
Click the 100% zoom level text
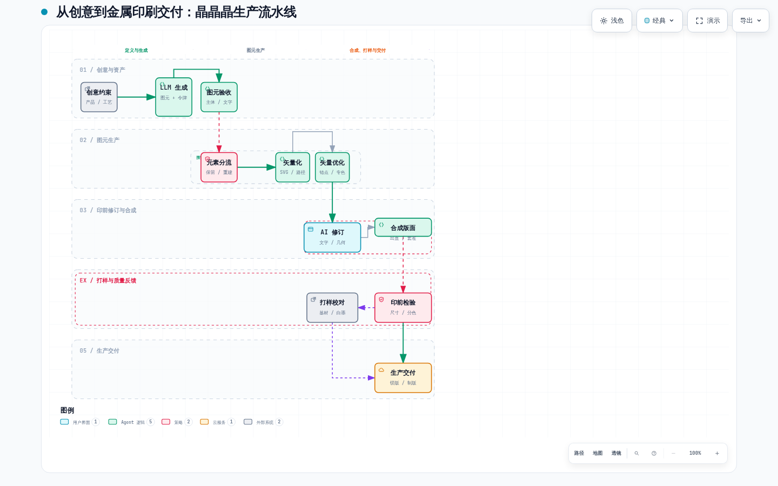tap(695, 453)
